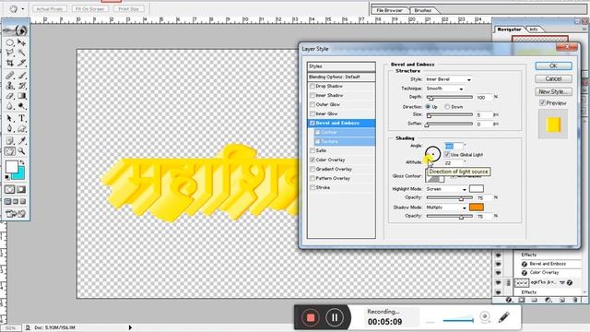Open the Shadow Mode dropdown
The width and height of the screenshot is (590, 332).
pos(446,207)
